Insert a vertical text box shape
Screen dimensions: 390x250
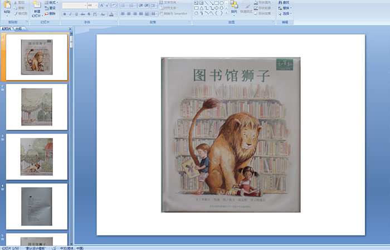pyautogui.click(x=201, y=3)
